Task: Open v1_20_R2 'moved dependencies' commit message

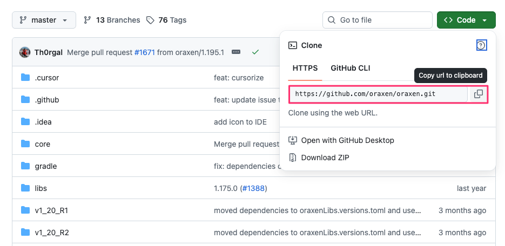Action: point(317,233)
